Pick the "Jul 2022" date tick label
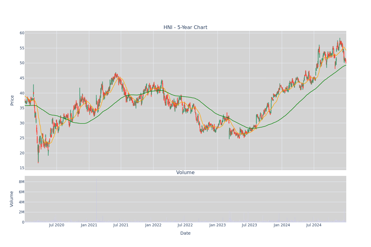 (x=185, y=225)
